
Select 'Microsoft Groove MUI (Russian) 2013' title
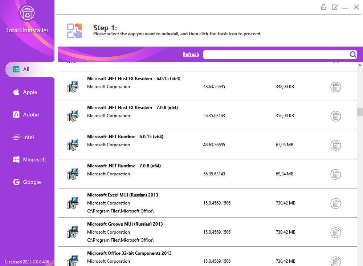tap(125, 224)
